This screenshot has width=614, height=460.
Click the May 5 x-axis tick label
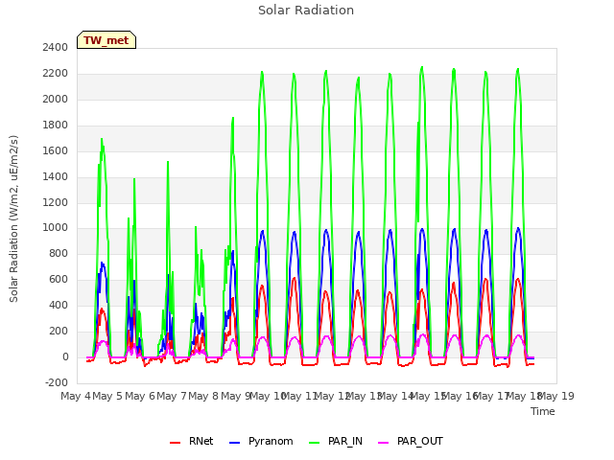pyautogui.click(x=107, y=396)
